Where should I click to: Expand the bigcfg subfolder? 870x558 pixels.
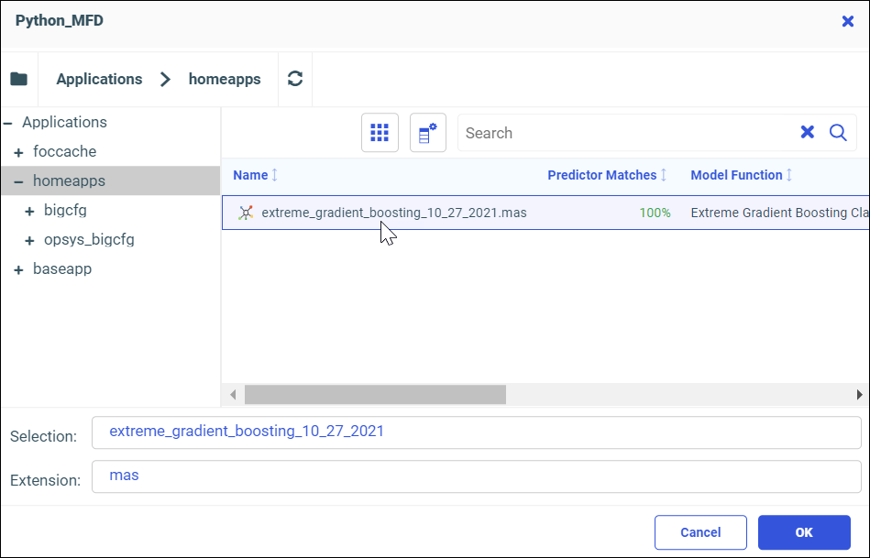pos(29,211)
